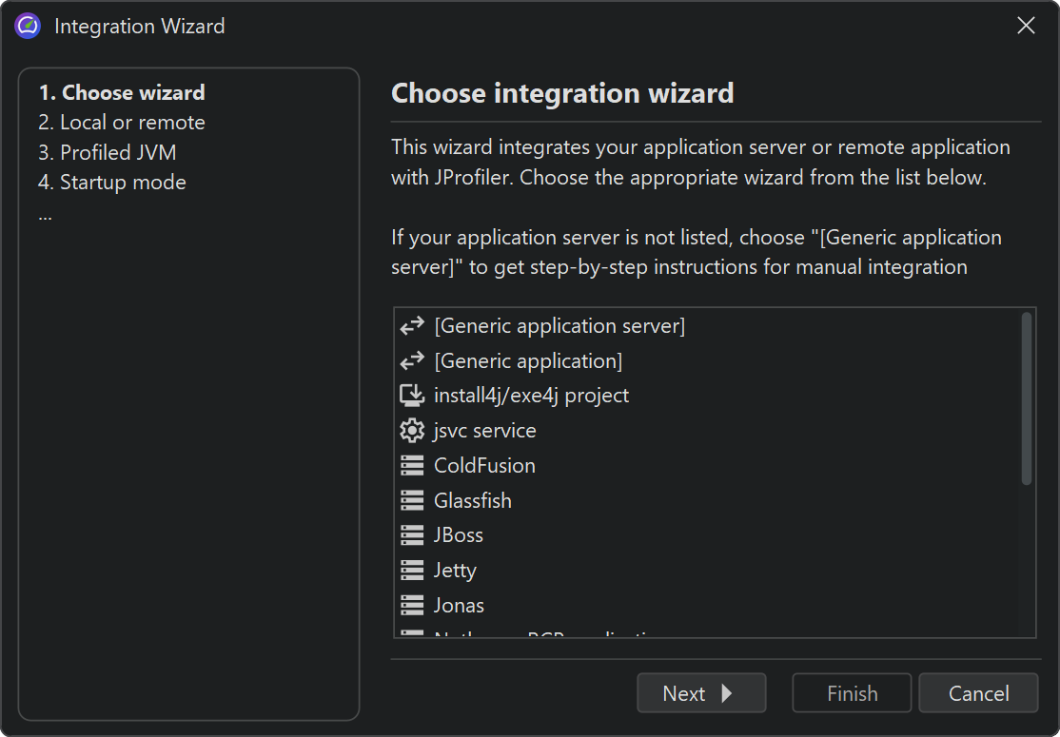Click the Glassfish server icon
Viewport: 1060px width, 737px height.
pyautogui.click(x=412, y=500)
